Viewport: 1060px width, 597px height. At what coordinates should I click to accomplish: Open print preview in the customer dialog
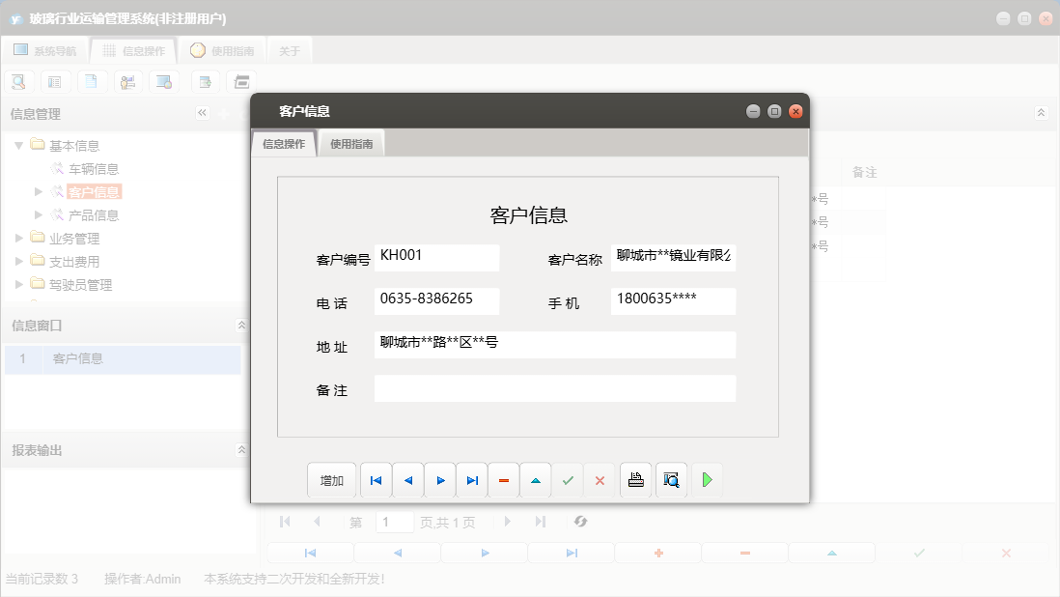point(670,479)
